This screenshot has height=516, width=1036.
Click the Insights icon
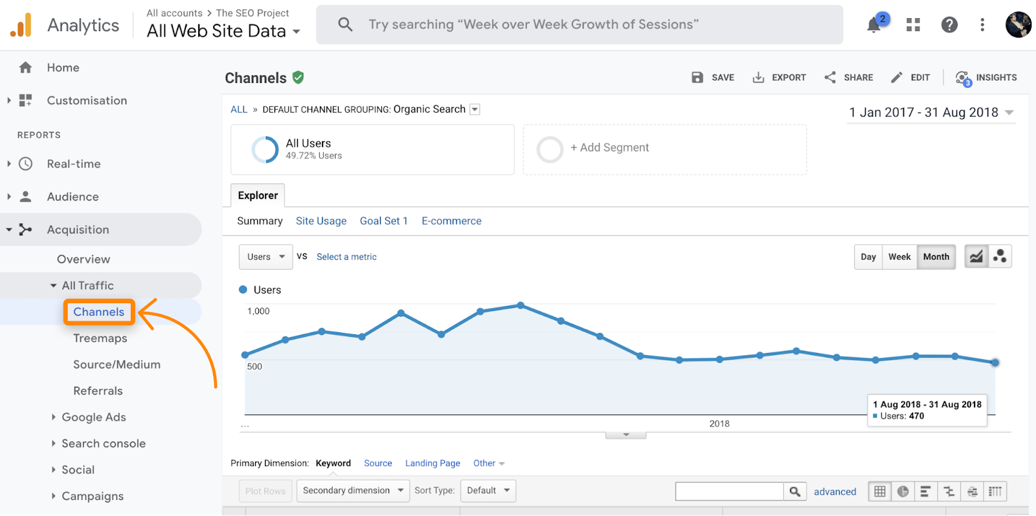(x=963, y=78)
